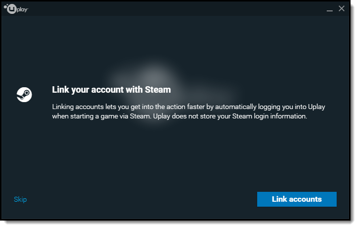
Task: Click the circular U emblem of Uplay logo
Action: (x=11, y=9)
